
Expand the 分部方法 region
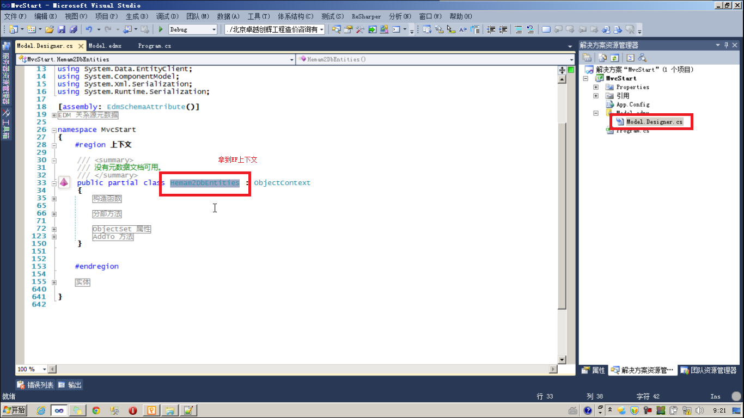pyautogui.click(x=54, y=214)
